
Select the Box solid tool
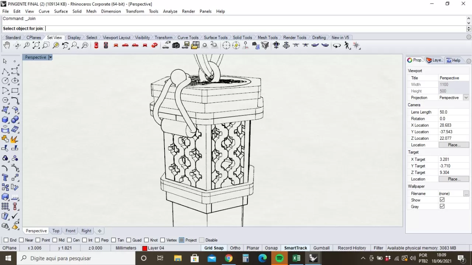pyautogui.click(x=5, y=120)
